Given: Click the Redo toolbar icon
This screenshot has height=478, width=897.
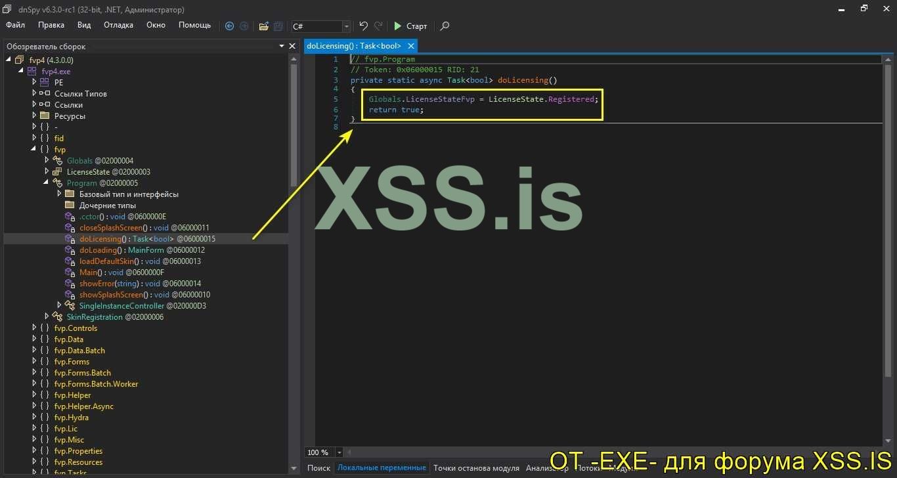Looking at the screenshot, I should point(378,26).
